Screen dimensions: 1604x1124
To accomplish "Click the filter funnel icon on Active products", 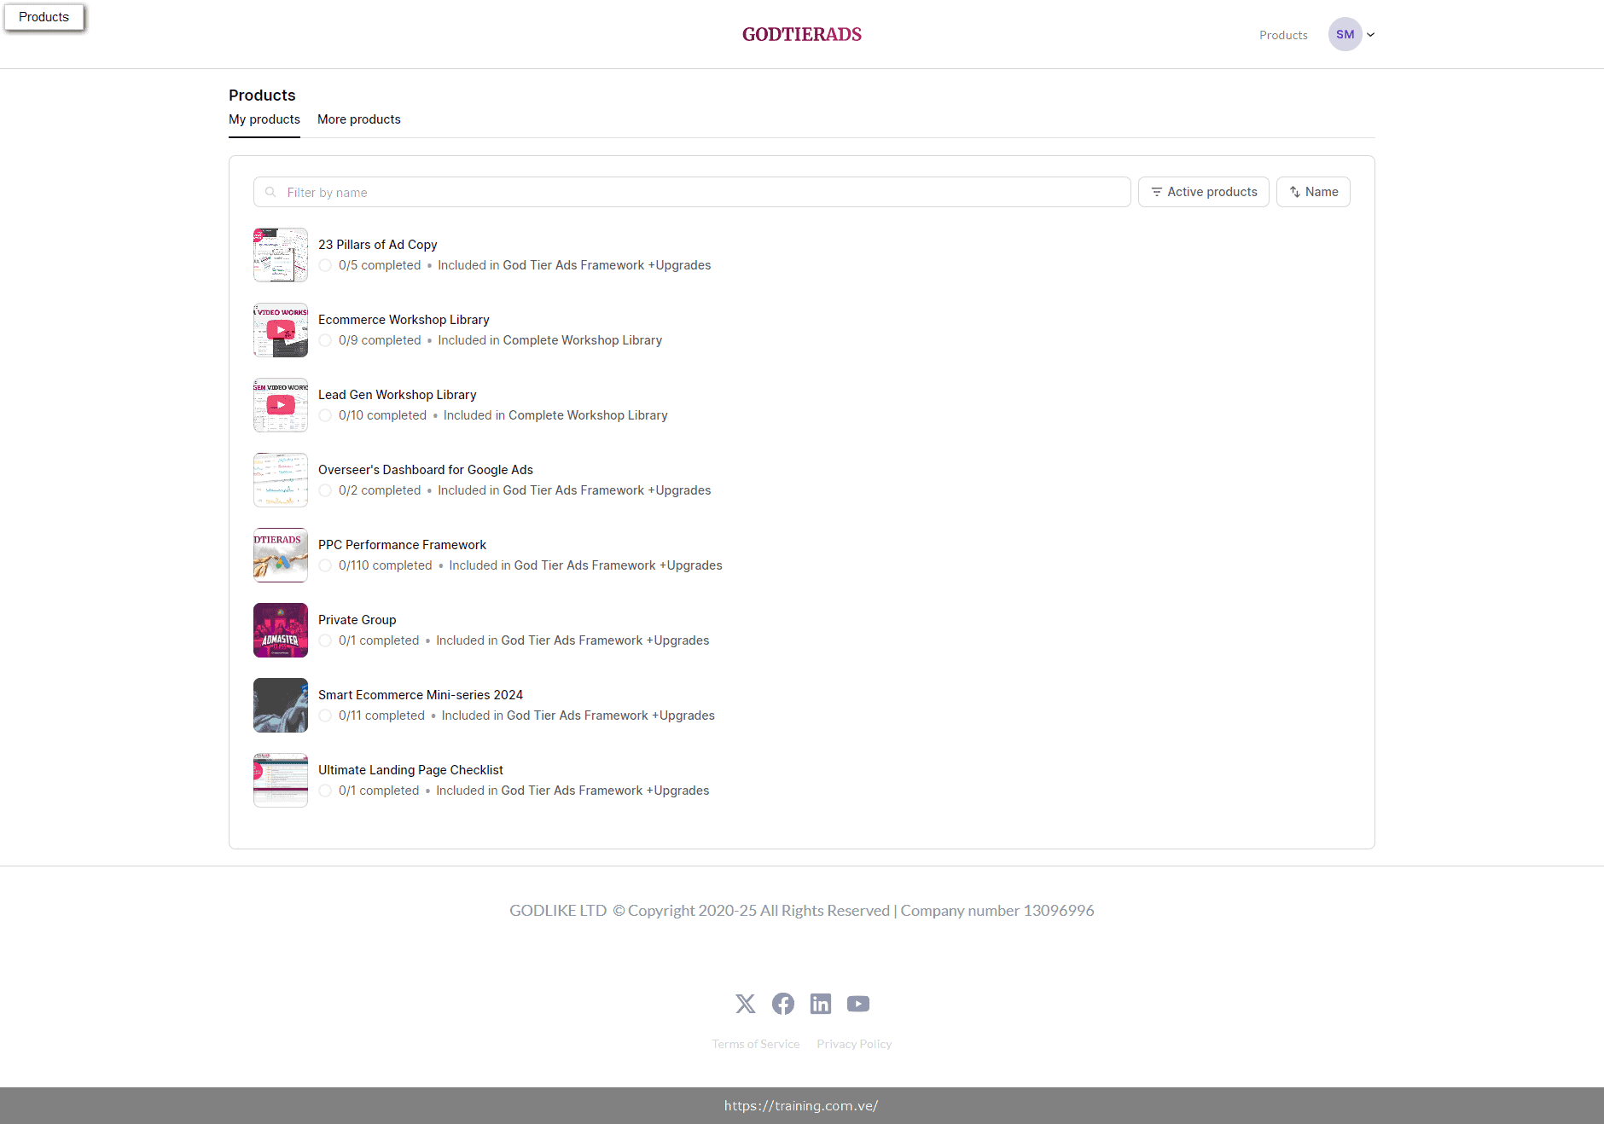I will coord(1157,192).
